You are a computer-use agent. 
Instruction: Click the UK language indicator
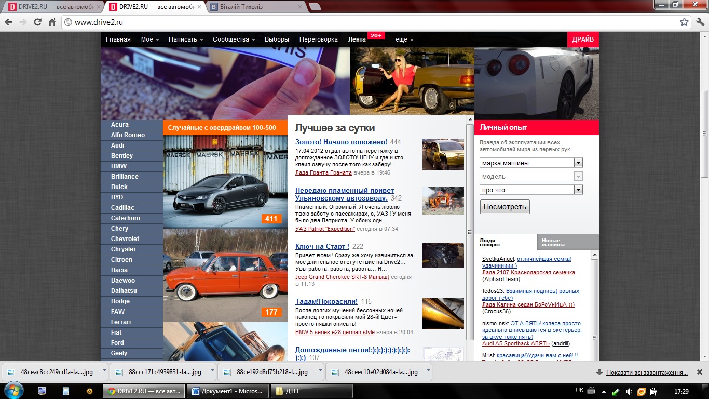[580, 391]
